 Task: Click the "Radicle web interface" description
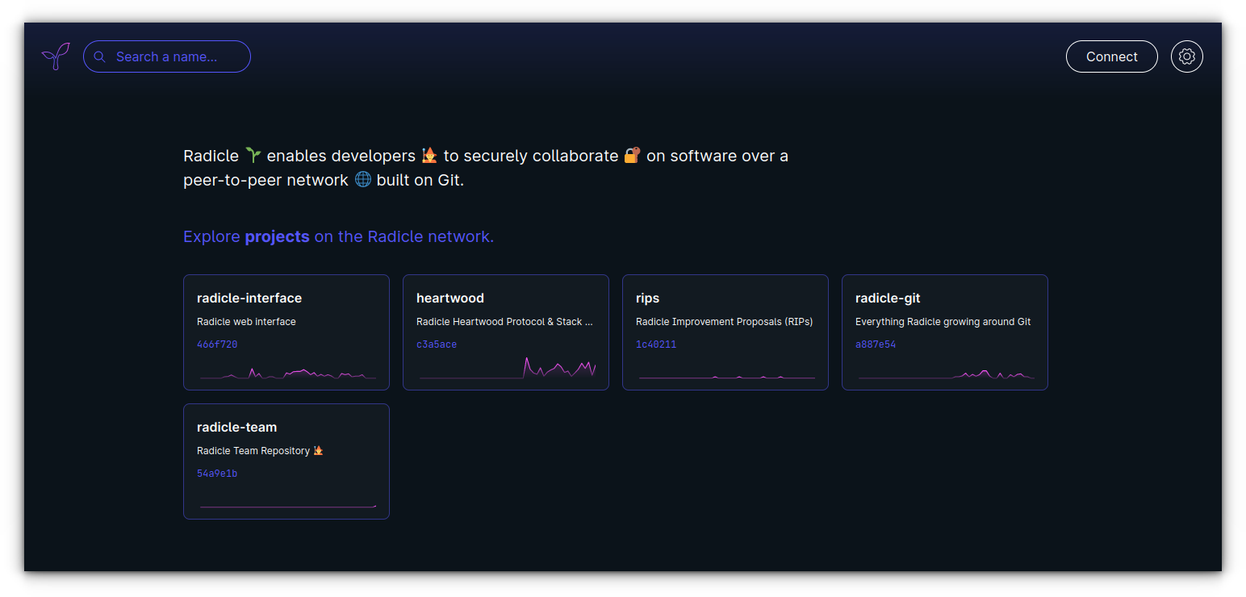[246, 321]
